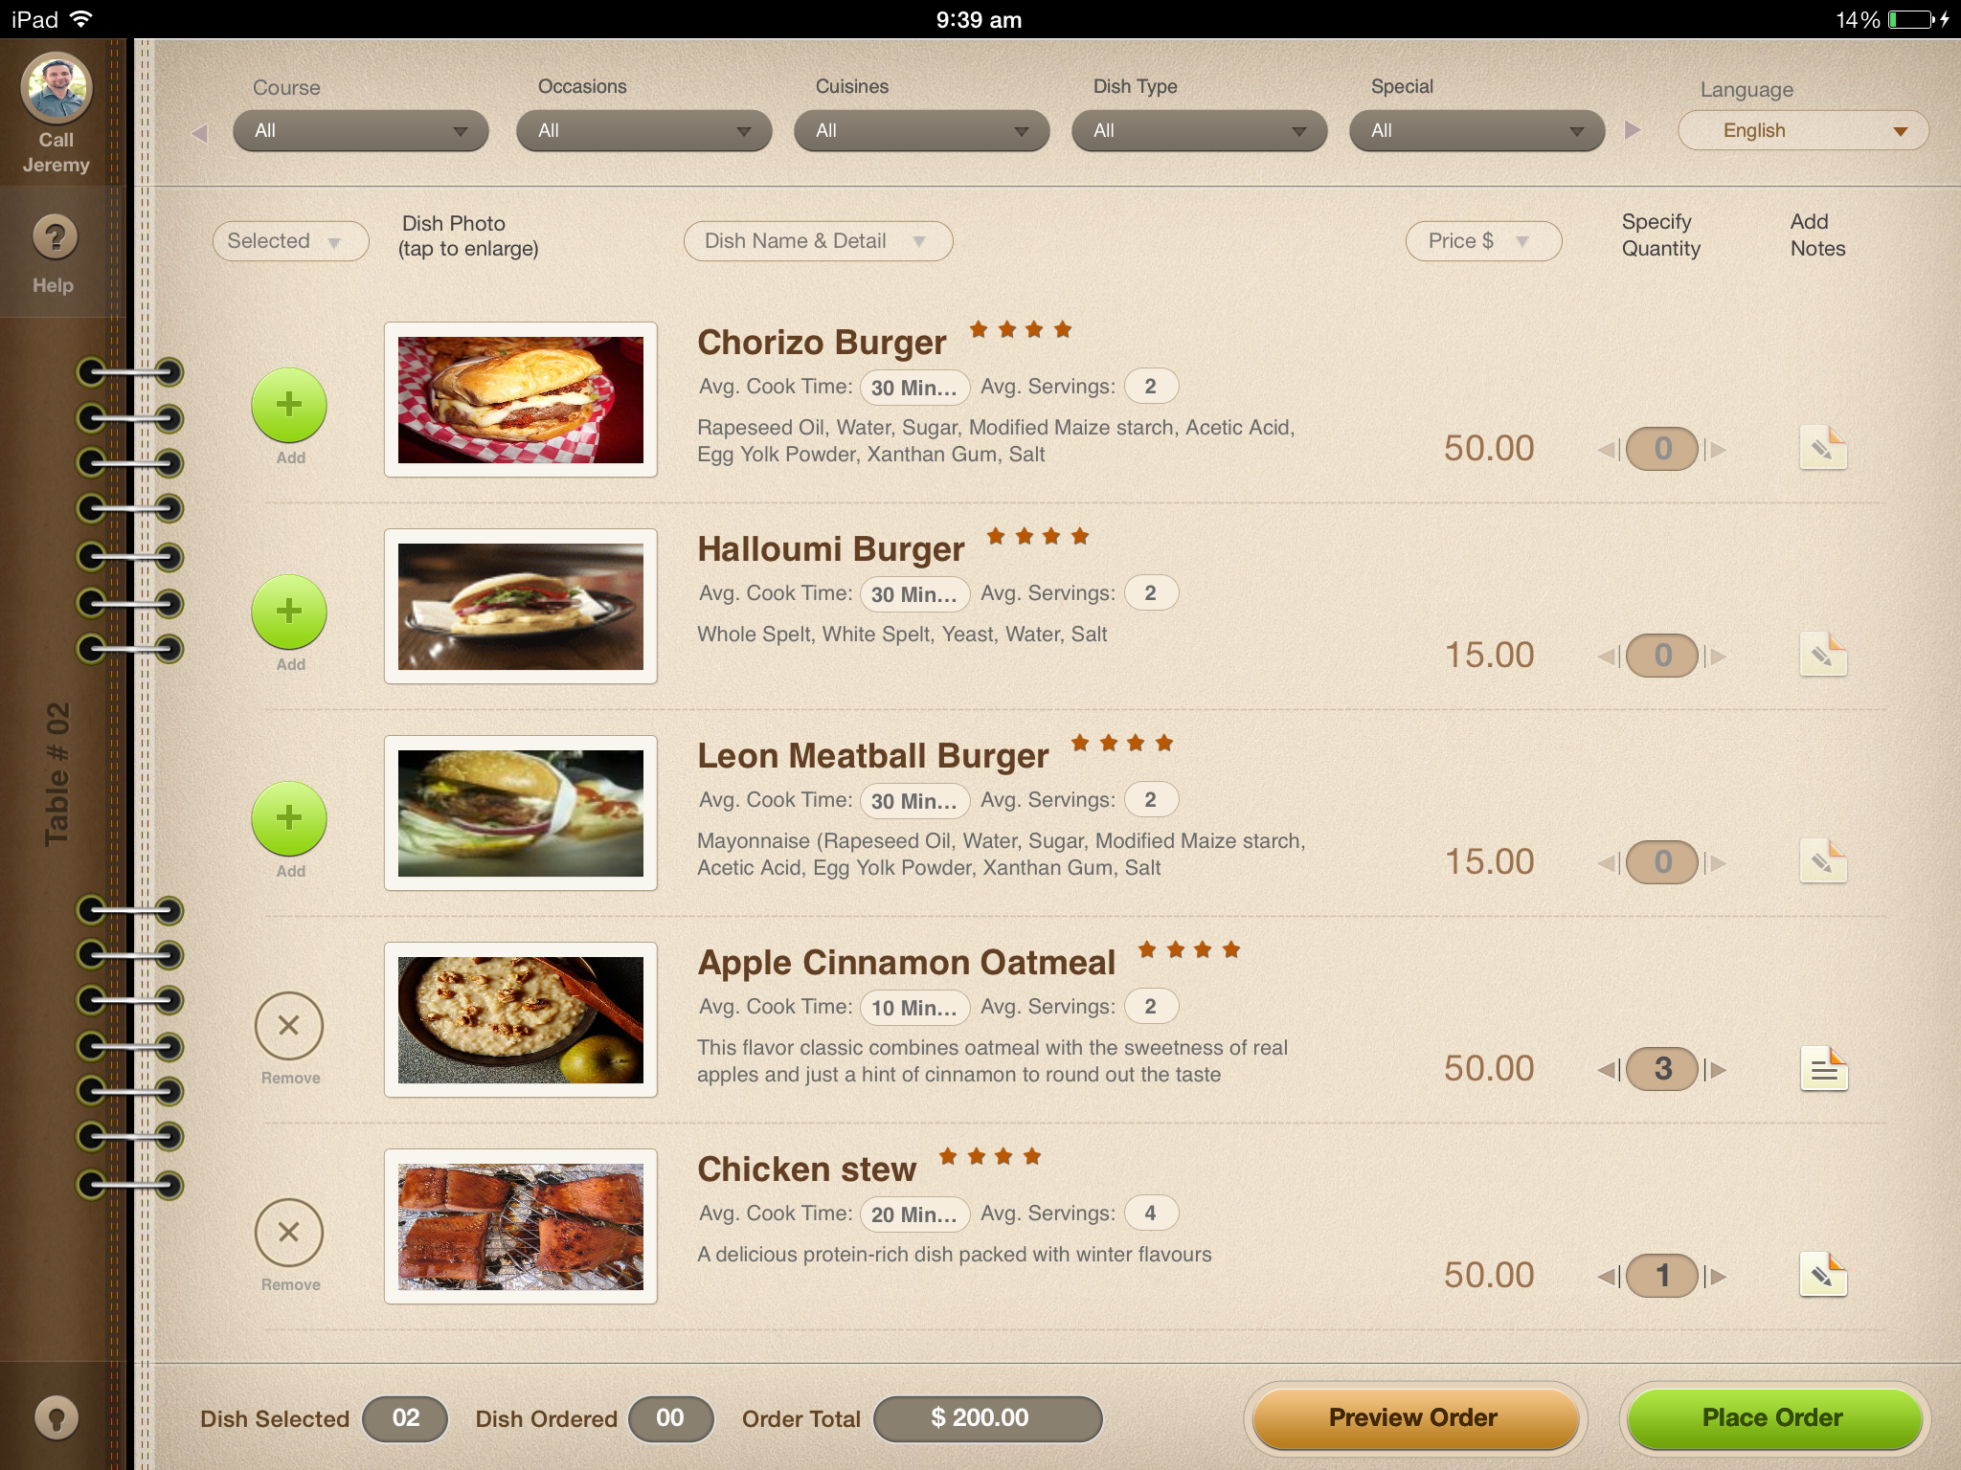Edit notes icon for Chicken stew
Viewport: 1961px width, 1470px height.
[1823, 1275]
